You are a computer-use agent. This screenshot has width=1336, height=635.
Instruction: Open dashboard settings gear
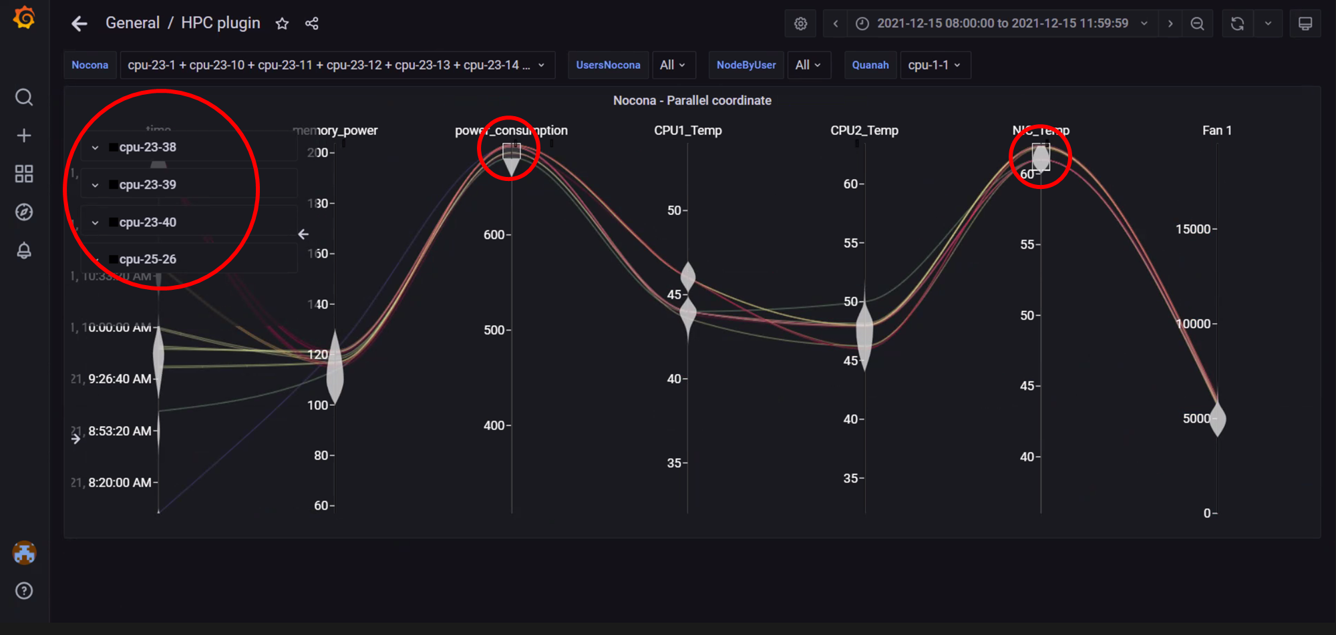point(800,24)
